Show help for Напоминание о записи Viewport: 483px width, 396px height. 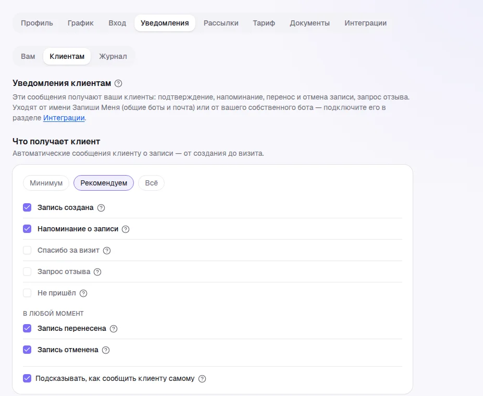(126, 229)
